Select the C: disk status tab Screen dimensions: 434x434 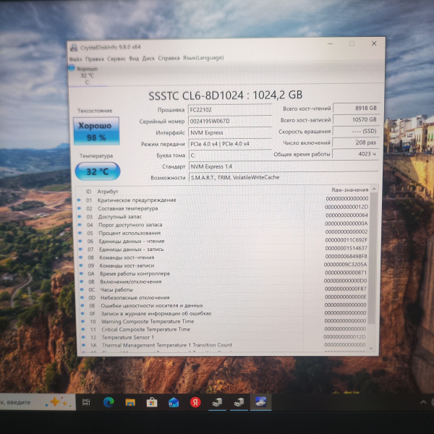[x=88, y=75]
